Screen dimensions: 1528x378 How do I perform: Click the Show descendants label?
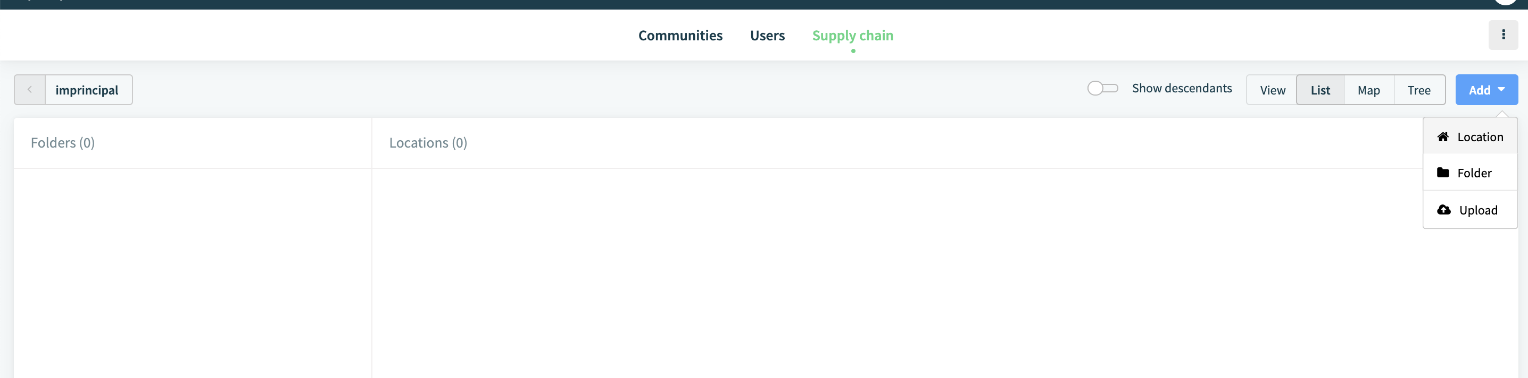point(1182,88)
